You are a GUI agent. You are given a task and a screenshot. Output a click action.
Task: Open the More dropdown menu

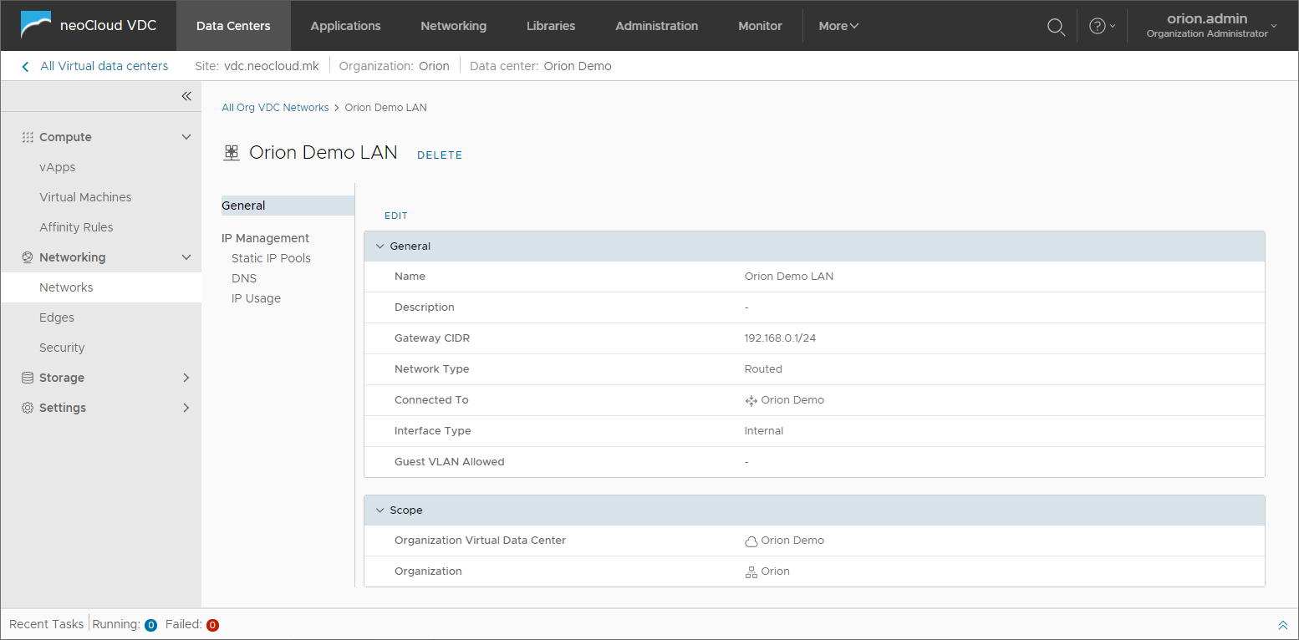pos(838,26)
